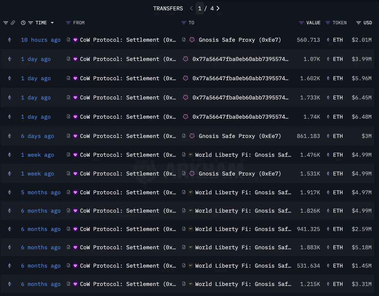Open address 0x77a56647fba0... in $6.45M row
The height and width of the screenshot is (296, 379).
pyautogui.click(x=240, y=98)
